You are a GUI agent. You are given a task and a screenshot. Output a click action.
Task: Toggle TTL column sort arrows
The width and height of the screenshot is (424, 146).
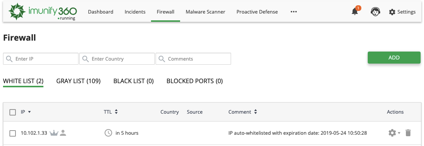point(116,112)
